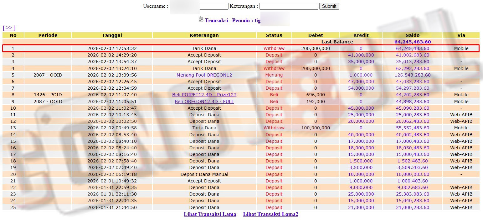This screenshot has height=224, width=483.
Task: Click the Saldo column header
Action: tap(412, 35)
